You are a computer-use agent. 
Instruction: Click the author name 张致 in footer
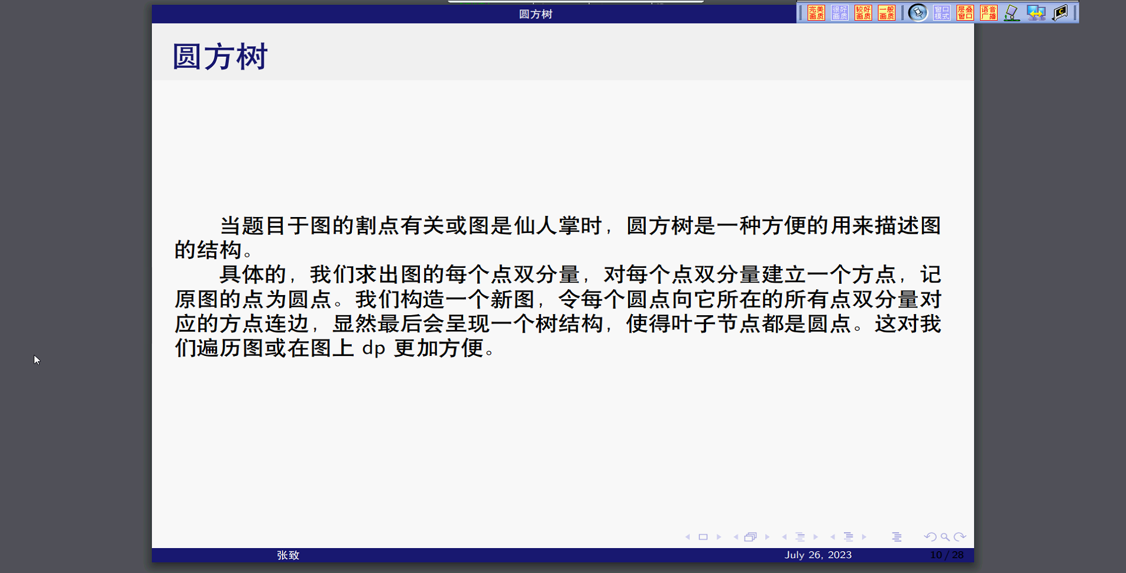tap(288, 555)
